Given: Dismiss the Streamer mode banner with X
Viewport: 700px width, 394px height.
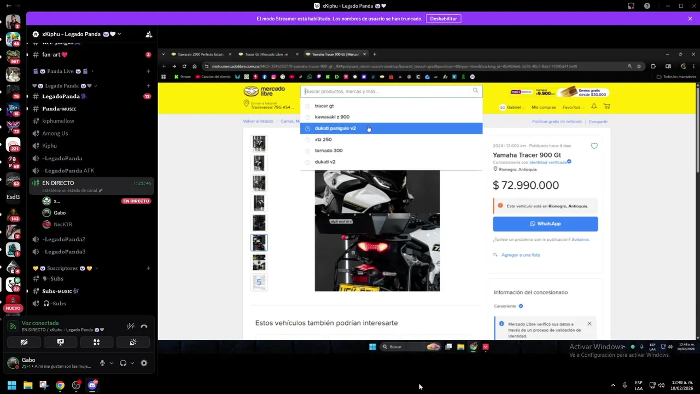Looking at the screenshot, I should pos(690,19).
